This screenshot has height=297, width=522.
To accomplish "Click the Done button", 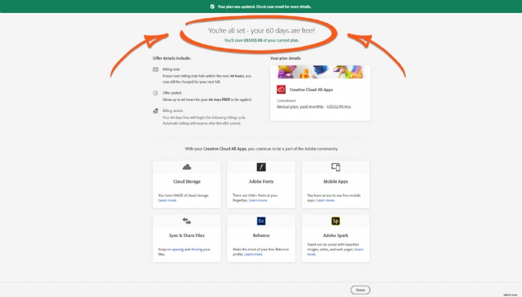I will [x=360, y=290].
